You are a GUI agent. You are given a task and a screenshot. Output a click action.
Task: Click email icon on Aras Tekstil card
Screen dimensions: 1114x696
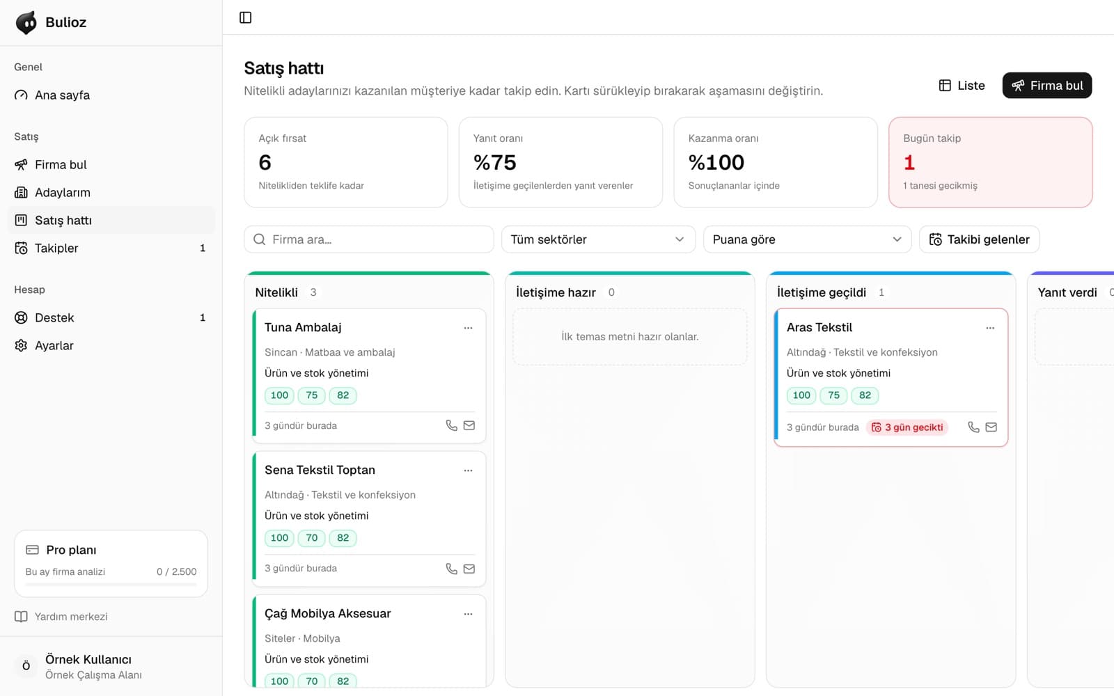click(991, 427)
